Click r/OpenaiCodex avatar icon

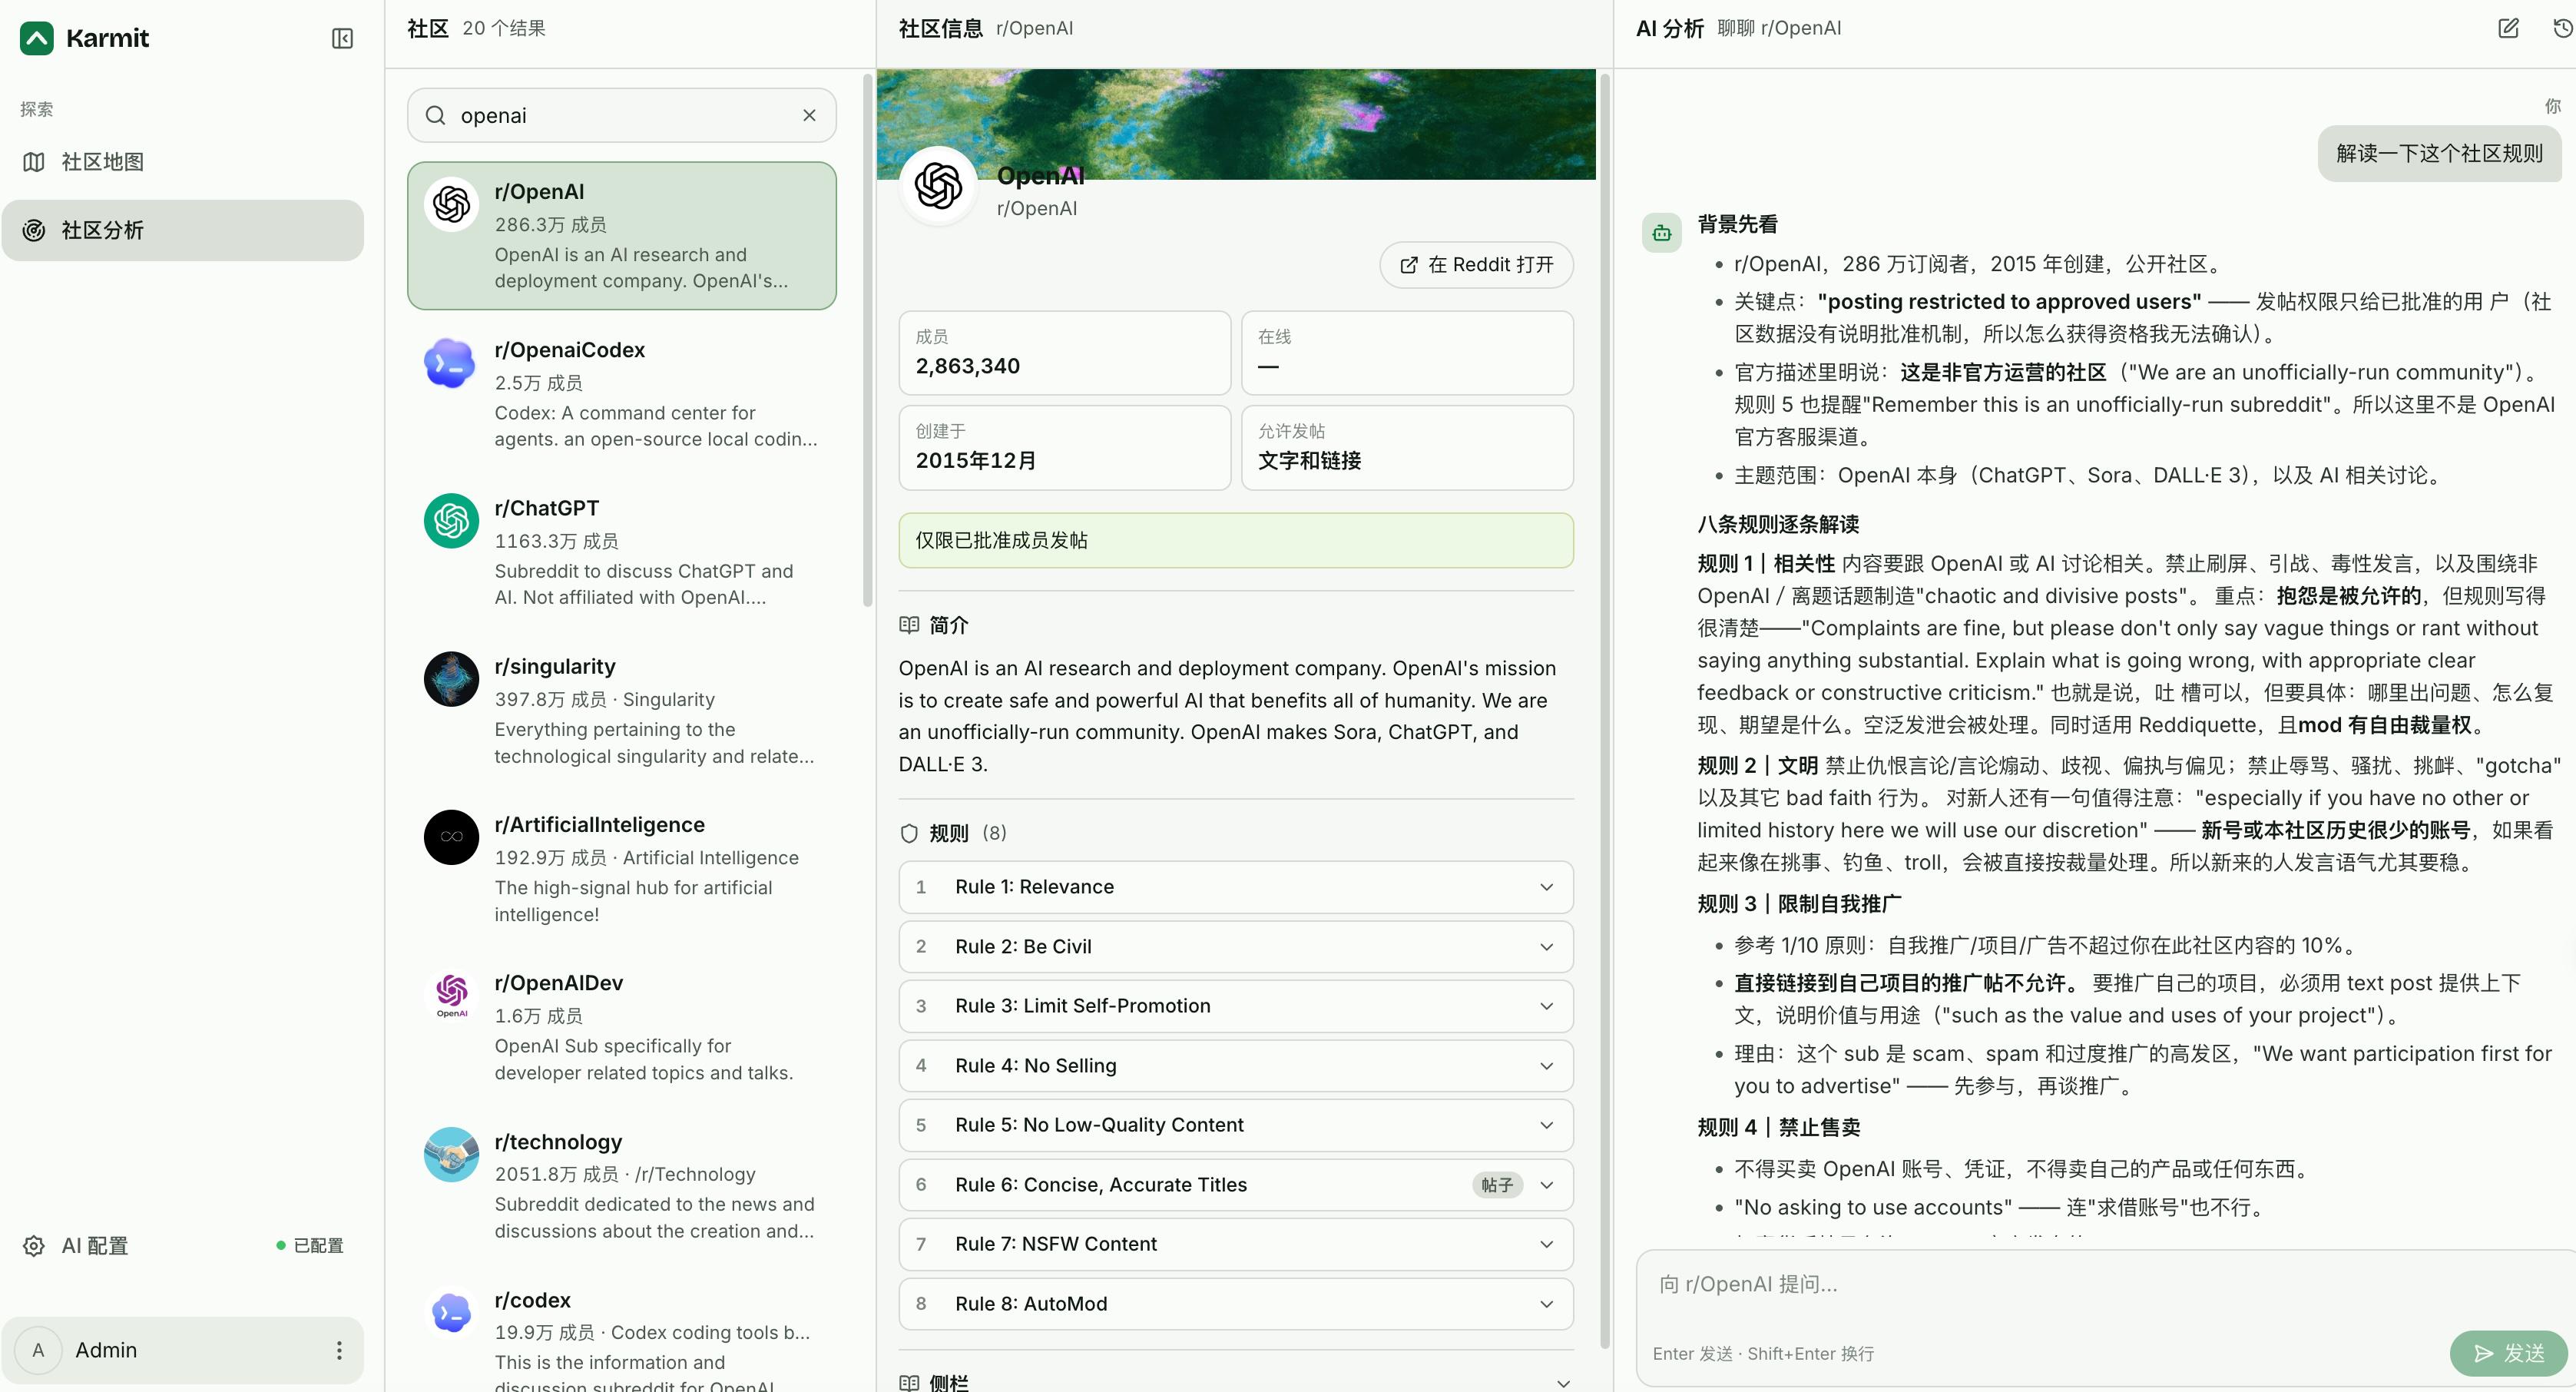(451, 362)
